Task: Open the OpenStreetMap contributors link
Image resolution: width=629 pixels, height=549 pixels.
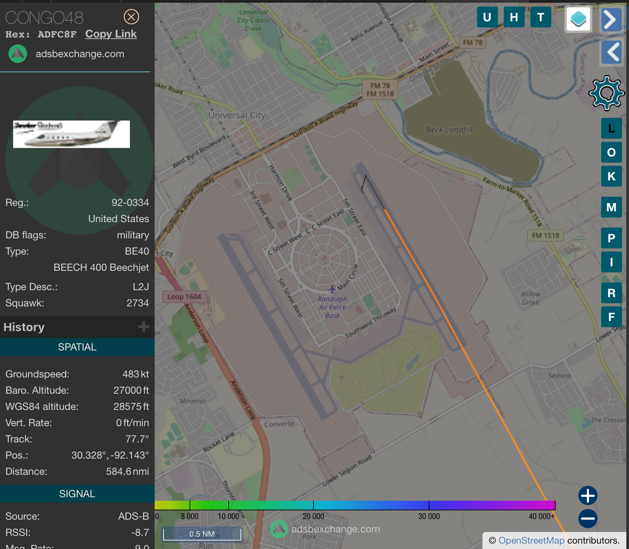Action: point(532,541)
